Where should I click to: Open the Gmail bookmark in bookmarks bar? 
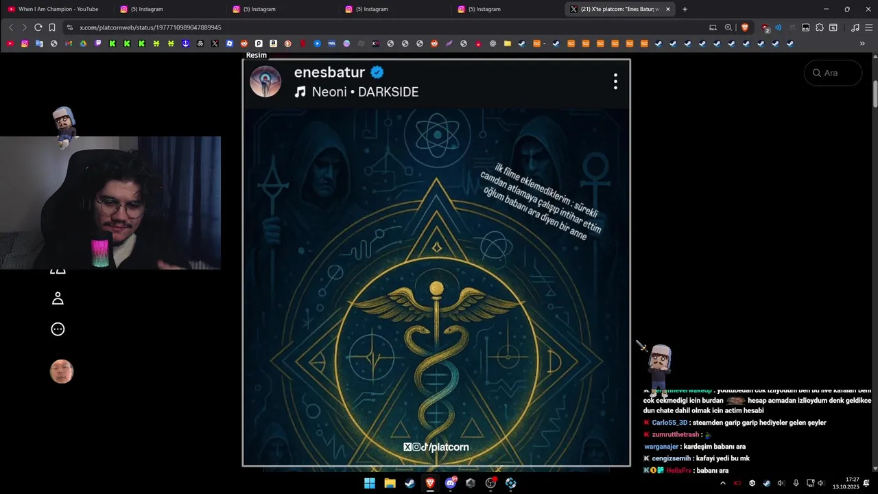[x=69, y=43]
